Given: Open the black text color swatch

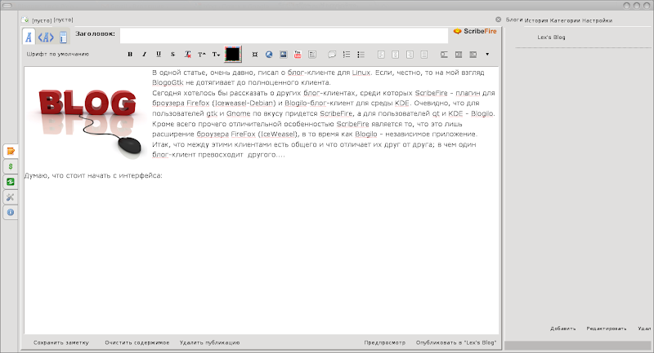Looking at the screenshot, I should coord(233,54).
